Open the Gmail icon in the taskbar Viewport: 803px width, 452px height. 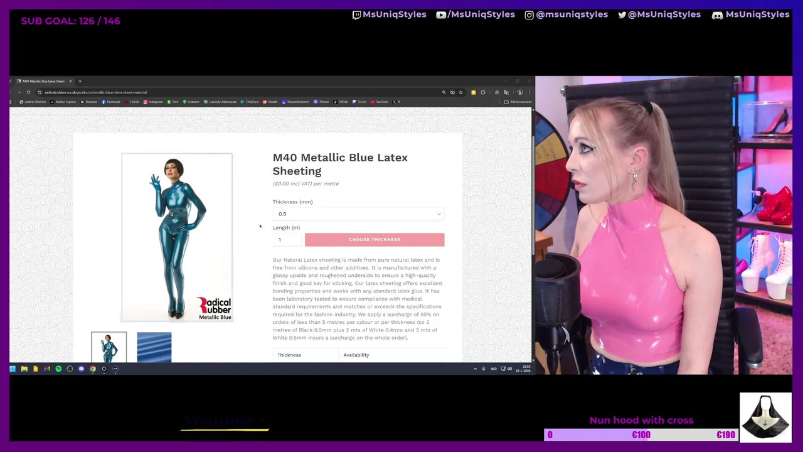(x=47, y=369)
